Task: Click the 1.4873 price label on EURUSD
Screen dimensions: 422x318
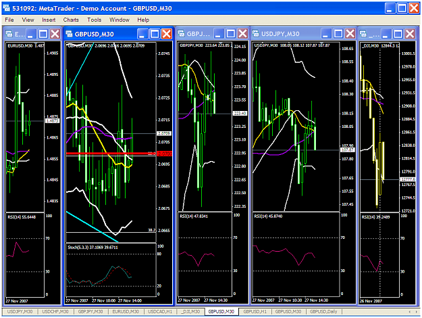Action: click(x=53, y=121)
